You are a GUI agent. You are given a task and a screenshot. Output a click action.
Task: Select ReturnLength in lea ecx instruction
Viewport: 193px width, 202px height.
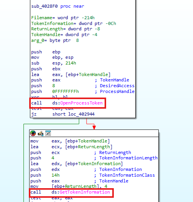pos(94,147)
